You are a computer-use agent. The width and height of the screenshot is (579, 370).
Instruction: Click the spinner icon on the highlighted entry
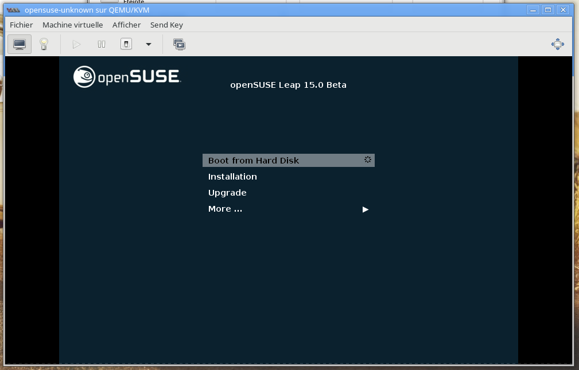[368, 160]
